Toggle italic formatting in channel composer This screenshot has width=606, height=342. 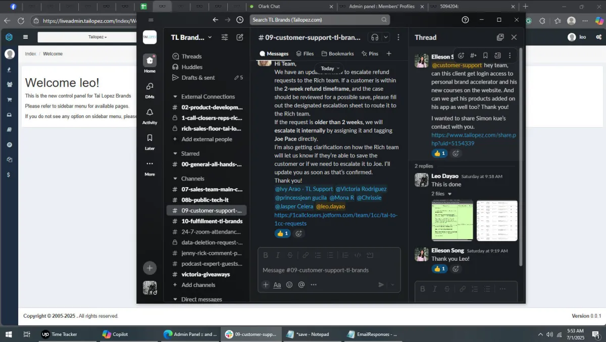coord(278,255)
